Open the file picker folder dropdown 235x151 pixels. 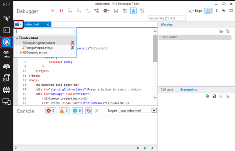[x=19, y=24]
